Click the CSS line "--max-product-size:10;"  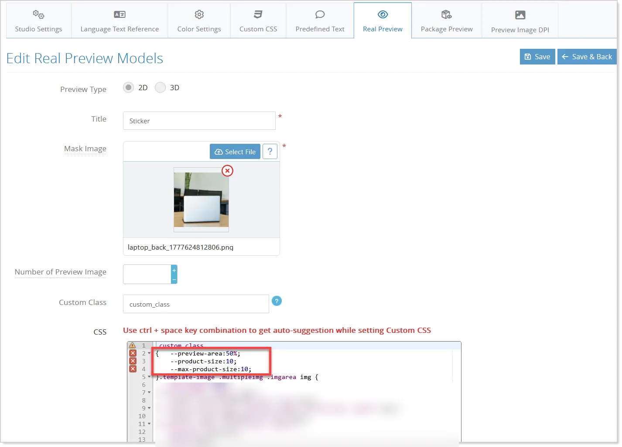(211, 369)
